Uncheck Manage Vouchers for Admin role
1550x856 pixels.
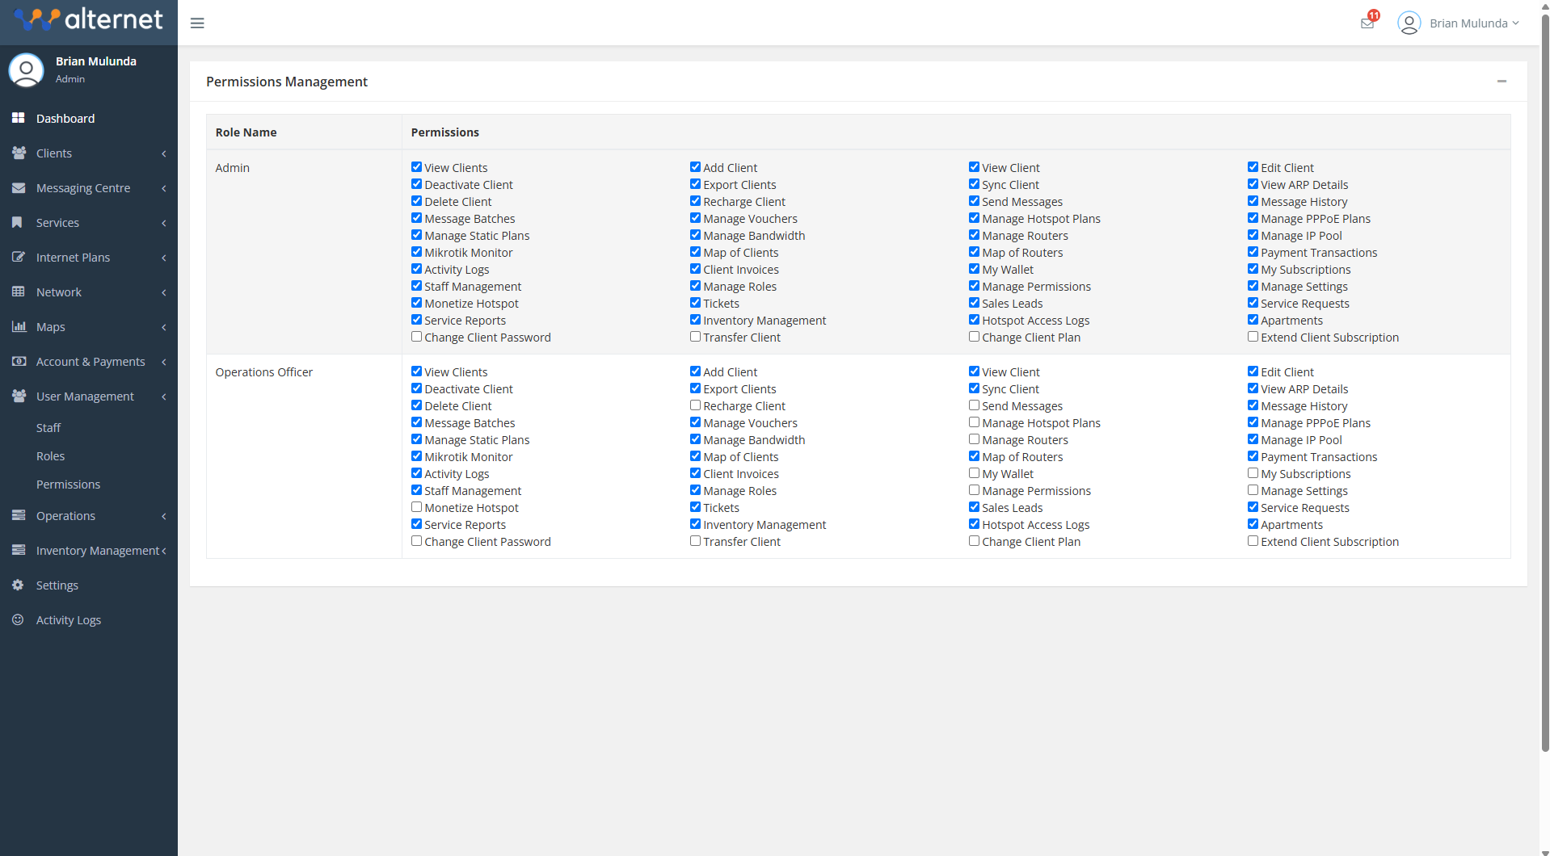click(x=695, y=217)
